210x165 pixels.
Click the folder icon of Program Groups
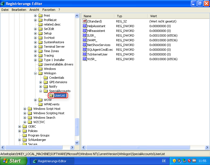click(x=24, y=135)
